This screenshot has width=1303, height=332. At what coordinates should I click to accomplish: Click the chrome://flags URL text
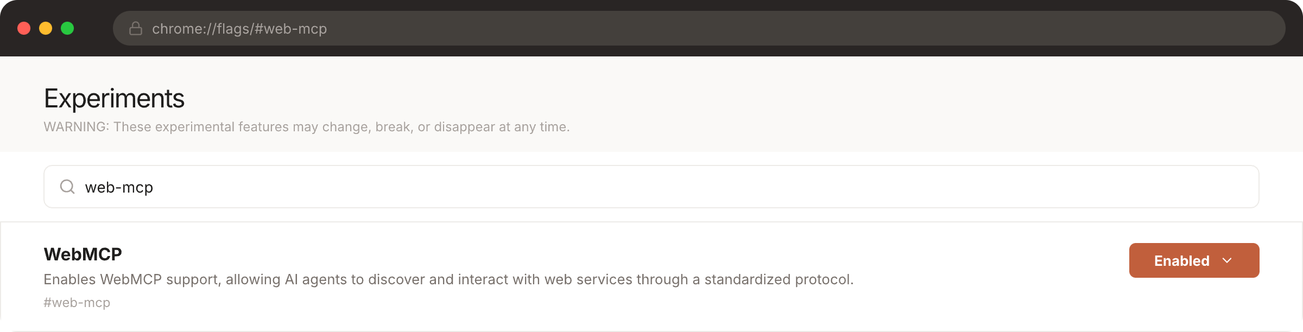click(x=239, y=28)
